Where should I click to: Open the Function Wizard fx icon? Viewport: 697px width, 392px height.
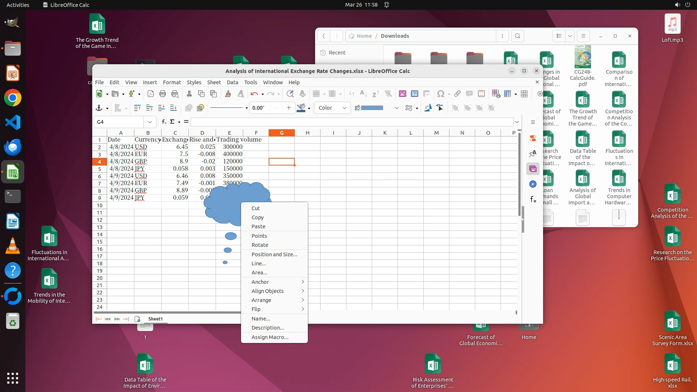click(x=164, y=122)
